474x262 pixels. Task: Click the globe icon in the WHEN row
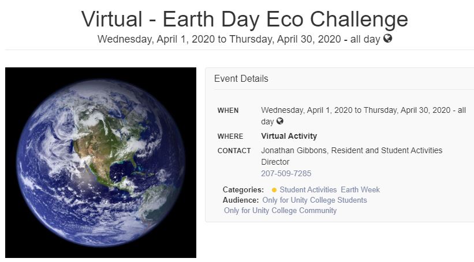280,121
